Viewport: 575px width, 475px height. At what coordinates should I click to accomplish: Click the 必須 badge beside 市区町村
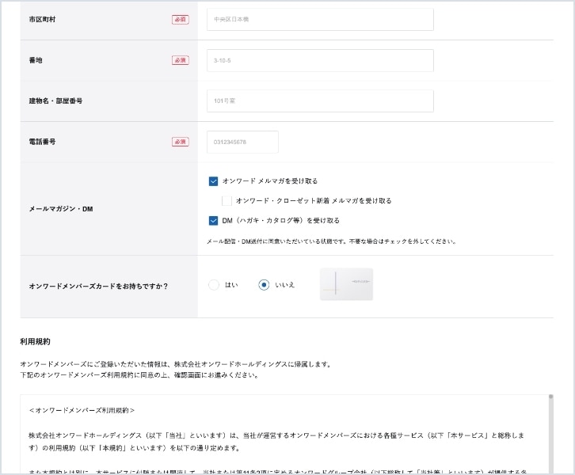pyautogui.click(x=181, y=20)
